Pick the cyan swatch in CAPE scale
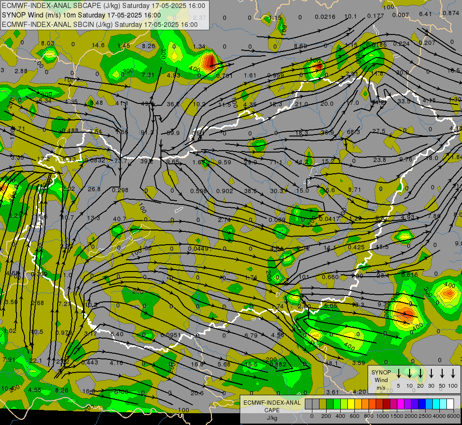Image resolution: width=462 pixels, height=425 pixels. (436, 404)
